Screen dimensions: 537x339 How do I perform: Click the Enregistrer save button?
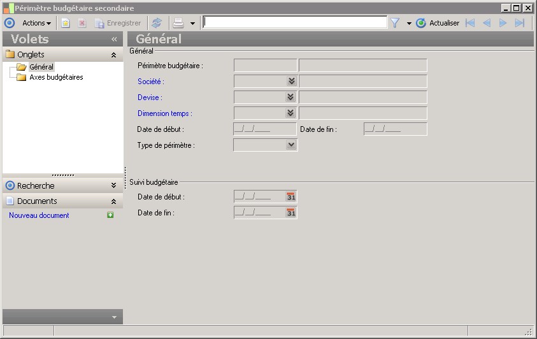pos(118,23)
